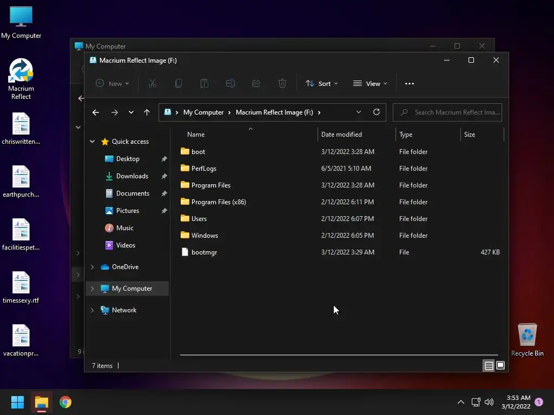Open volume speaker tray icon

click(x=489, y=402)
